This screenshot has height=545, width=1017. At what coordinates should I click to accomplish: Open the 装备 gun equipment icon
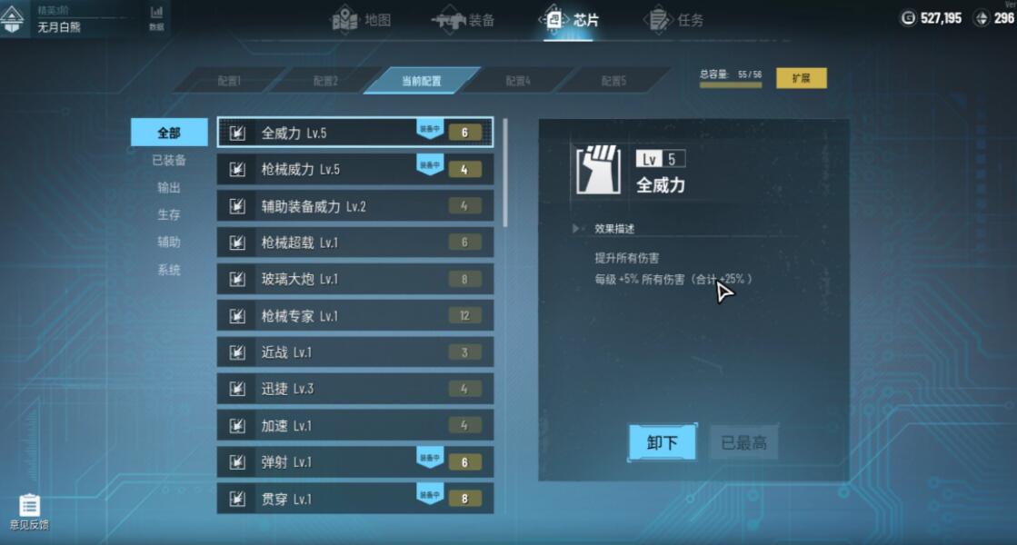(x=449, y=20)
